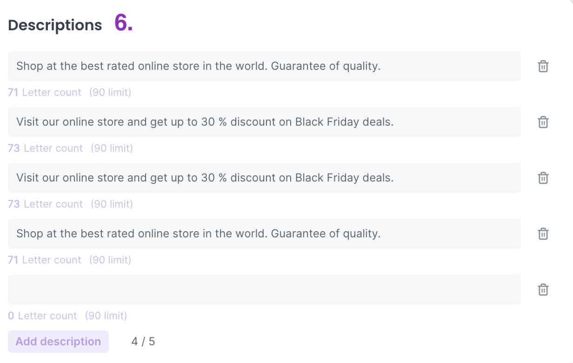Delete the first description with trash icon

[x=543, y=66]
